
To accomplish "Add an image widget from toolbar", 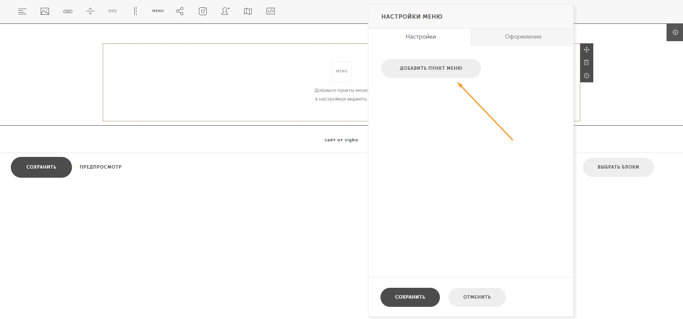I will point(45,11).
